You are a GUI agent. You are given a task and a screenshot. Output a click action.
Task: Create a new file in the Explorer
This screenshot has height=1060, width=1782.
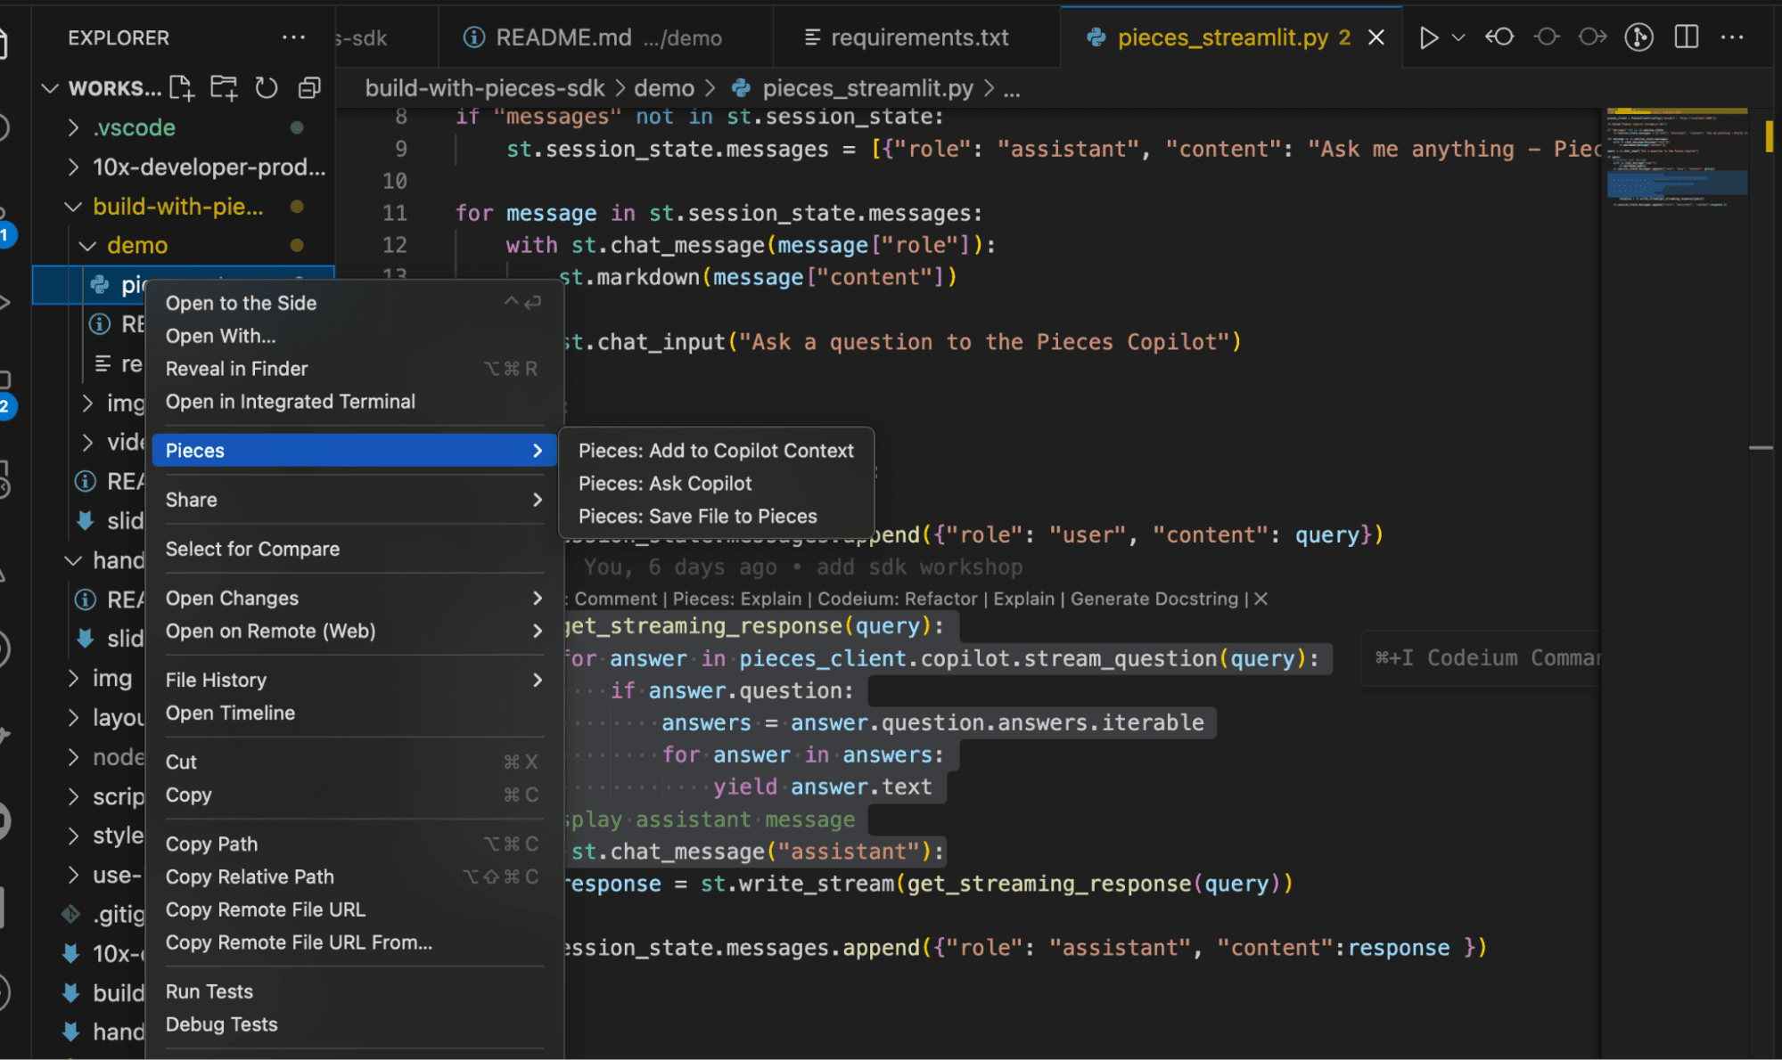click(181, 87)
